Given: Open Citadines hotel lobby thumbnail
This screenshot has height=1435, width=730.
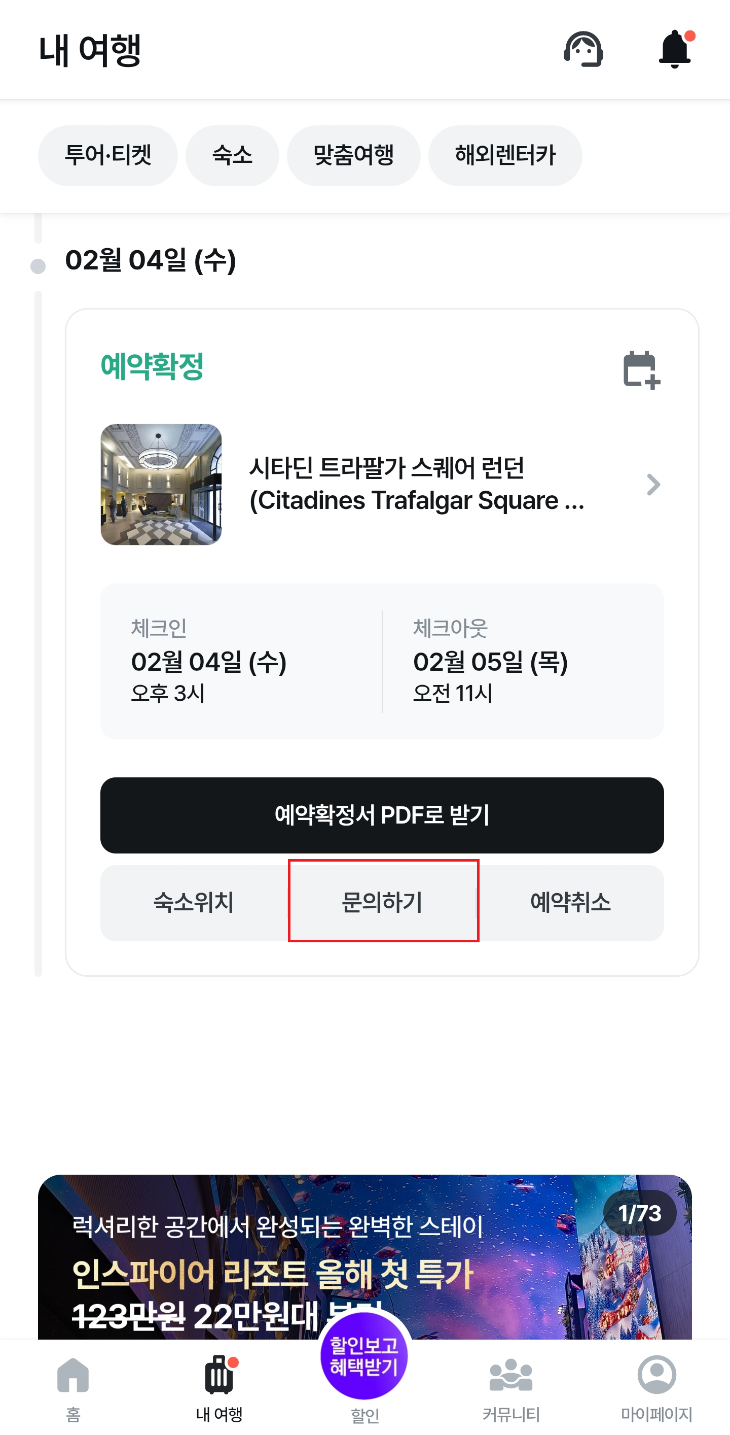Looking at the screenshot, I should pyautogui.click(x=161, y=484).
